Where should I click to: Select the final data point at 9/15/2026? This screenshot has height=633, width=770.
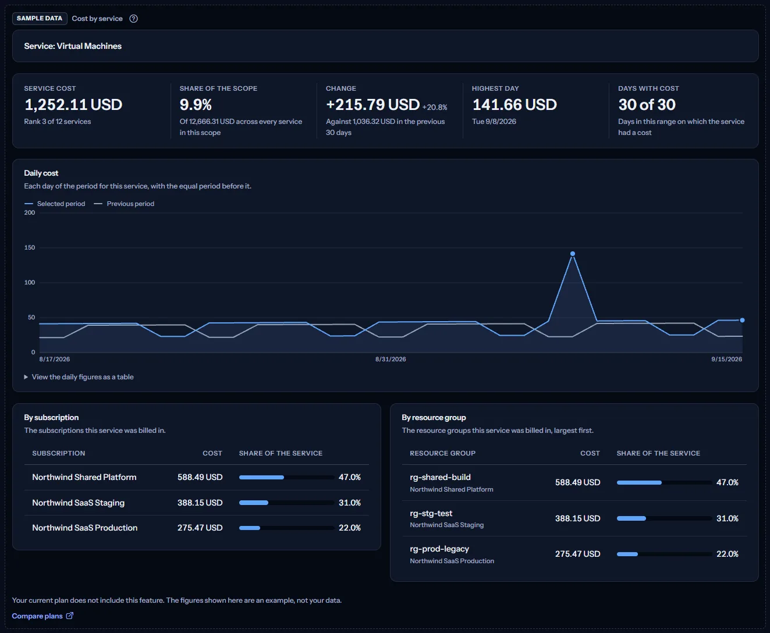tap(742, 320)
